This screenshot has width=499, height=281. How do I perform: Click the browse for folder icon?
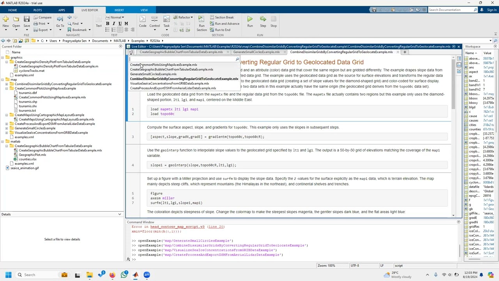click(x=27, y=41)
